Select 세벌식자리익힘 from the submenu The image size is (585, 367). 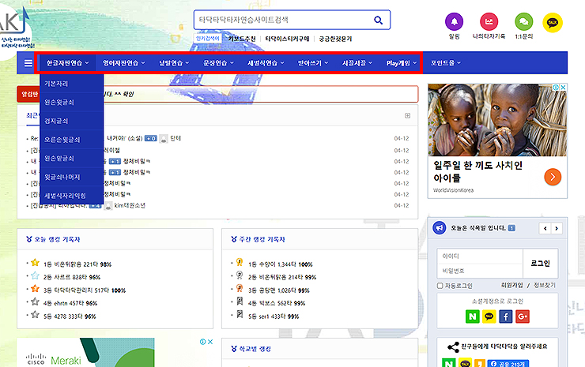pos(72,195)
